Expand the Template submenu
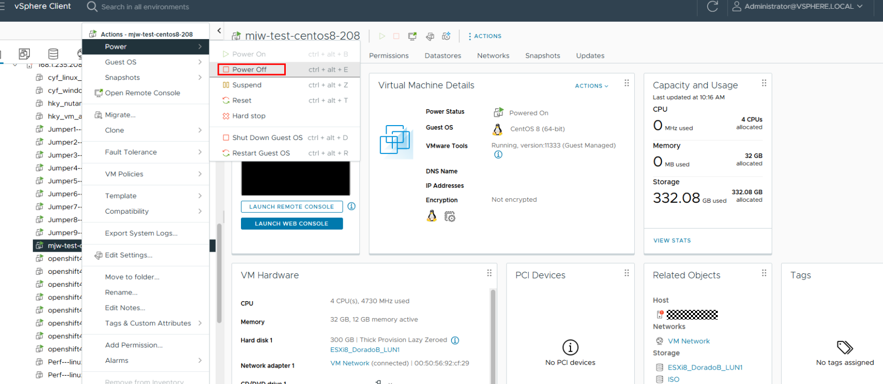 146,196
